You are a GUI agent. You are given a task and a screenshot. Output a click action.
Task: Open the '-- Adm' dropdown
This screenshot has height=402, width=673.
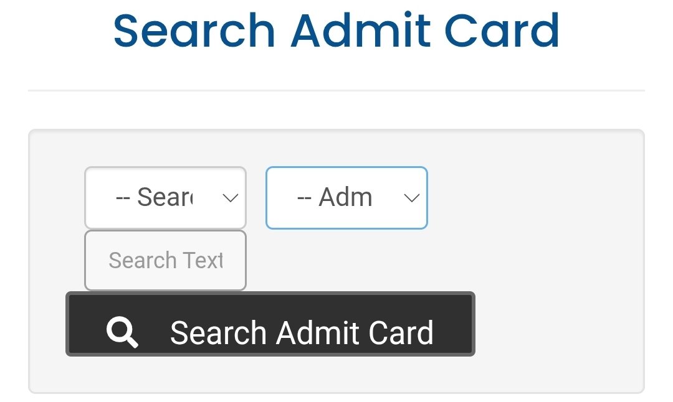point(346,198)
